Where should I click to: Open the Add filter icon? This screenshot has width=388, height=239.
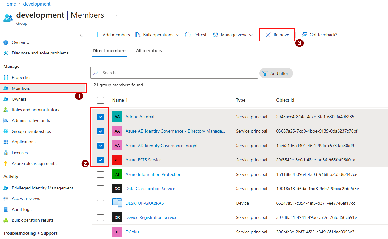point(265,73)
